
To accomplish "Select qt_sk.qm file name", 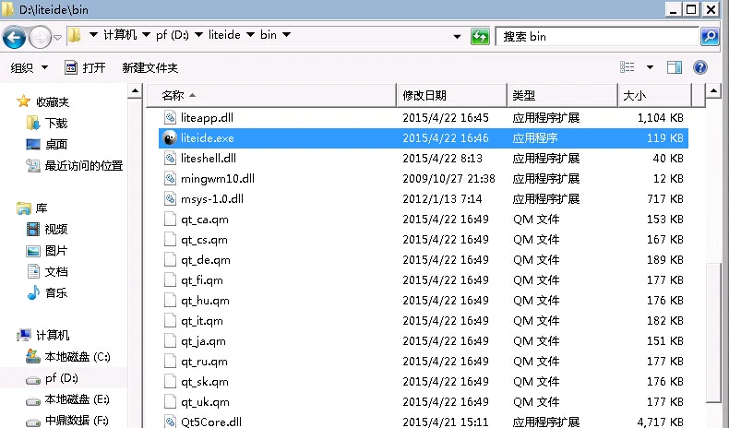I will (x=205, y=382).
